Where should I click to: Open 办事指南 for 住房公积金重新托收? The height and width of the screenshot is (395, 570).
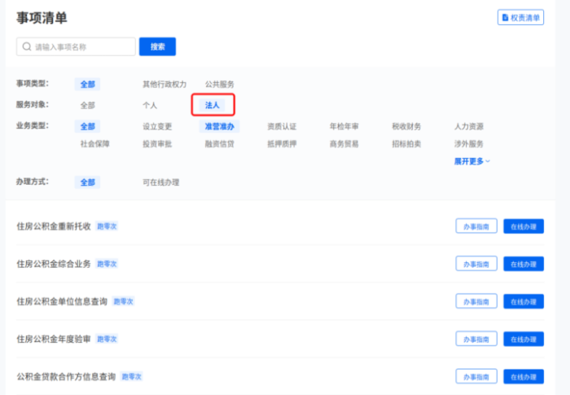point(476,226)
